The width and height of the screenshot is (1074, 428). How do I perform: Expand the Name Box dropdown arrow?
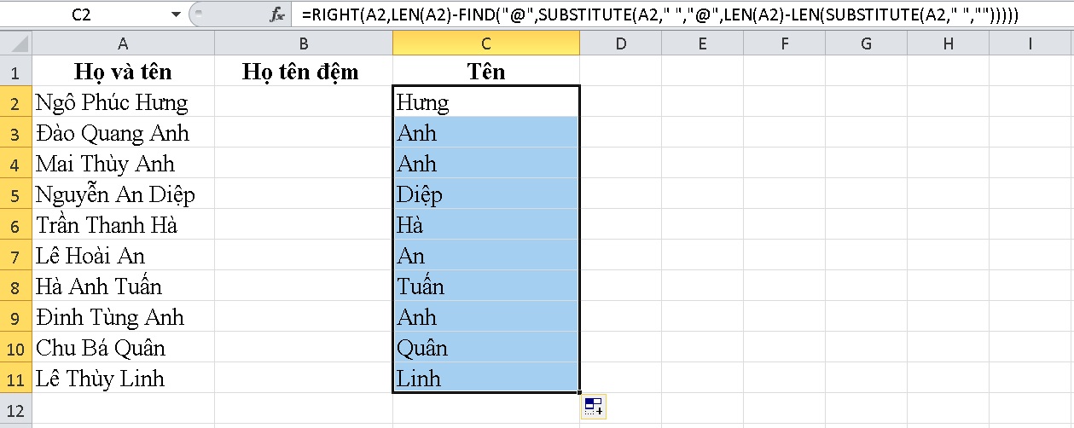coord(176,14)
